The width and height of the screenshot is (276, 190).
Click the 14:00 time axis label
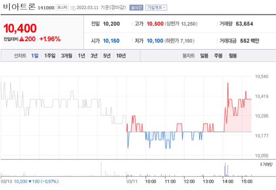pyautogui.click(x=228, y=181)
